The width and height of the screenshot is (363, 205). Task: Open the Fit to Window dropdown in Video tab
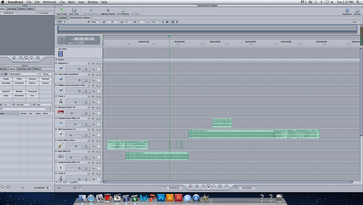pos(44,13)
